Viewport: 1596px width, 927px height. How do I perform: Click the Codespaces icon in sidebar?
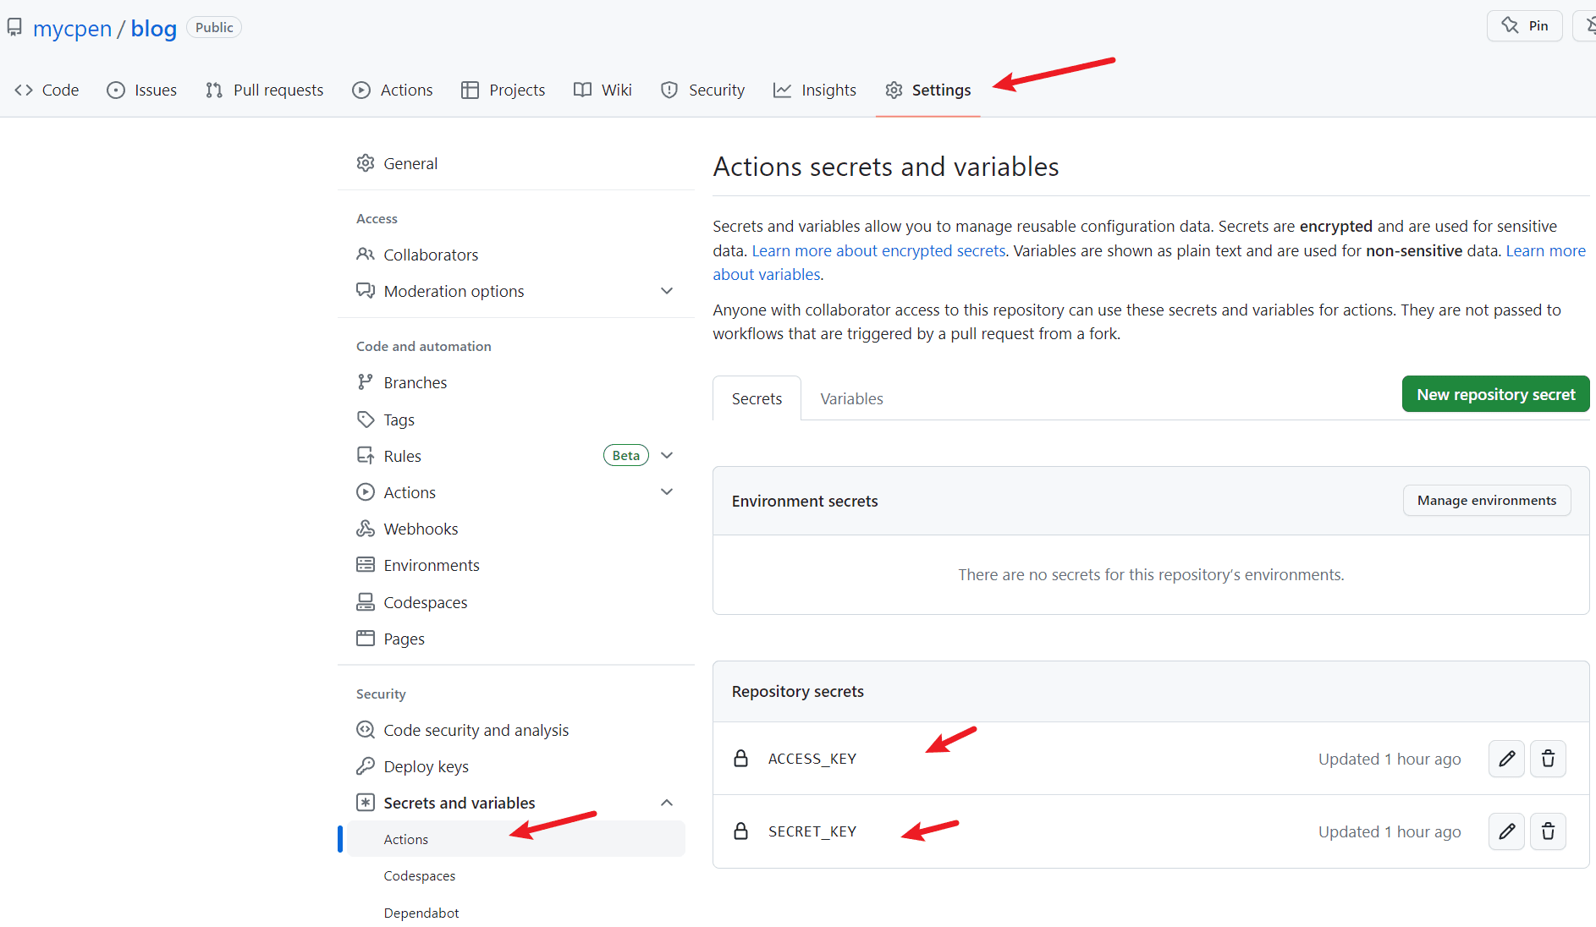click(366, 602)
